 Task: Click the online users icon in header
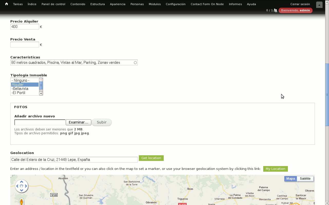tap(275, 11)
